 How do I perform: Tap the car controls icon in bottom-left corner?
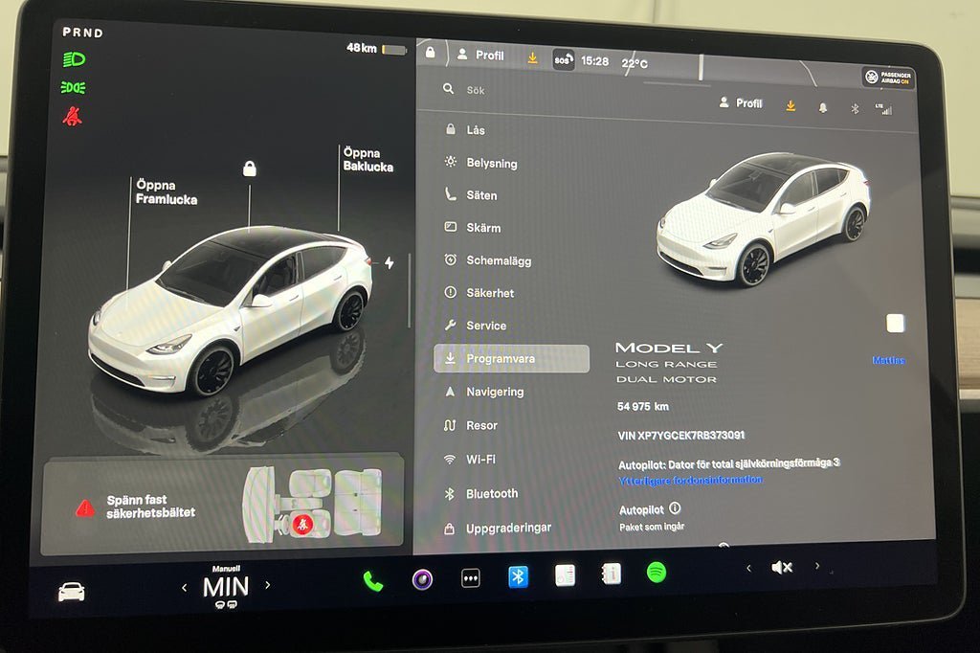[x=71, y=593]
